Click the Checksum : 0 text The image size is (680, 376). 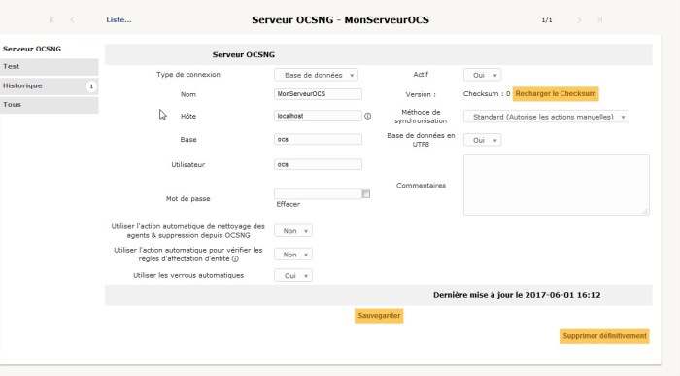(x=487, y=93)
